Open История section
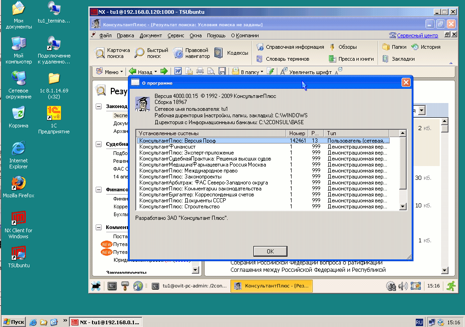This screenshot has width=465, height=327. (x=426, y=47)
